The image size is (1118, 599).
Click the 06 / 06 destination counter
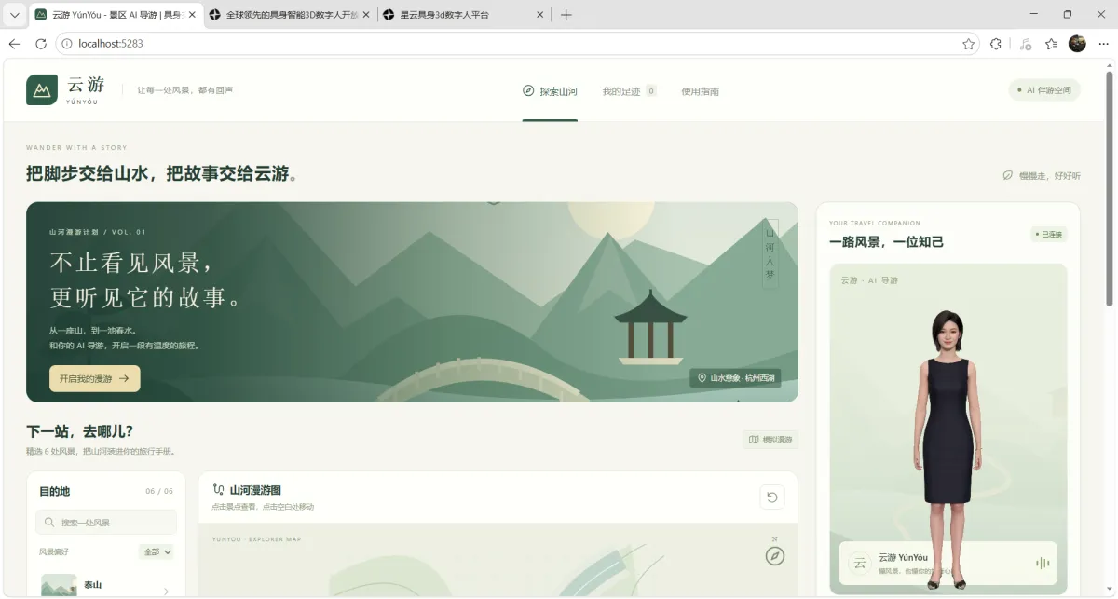click(159, 491)
